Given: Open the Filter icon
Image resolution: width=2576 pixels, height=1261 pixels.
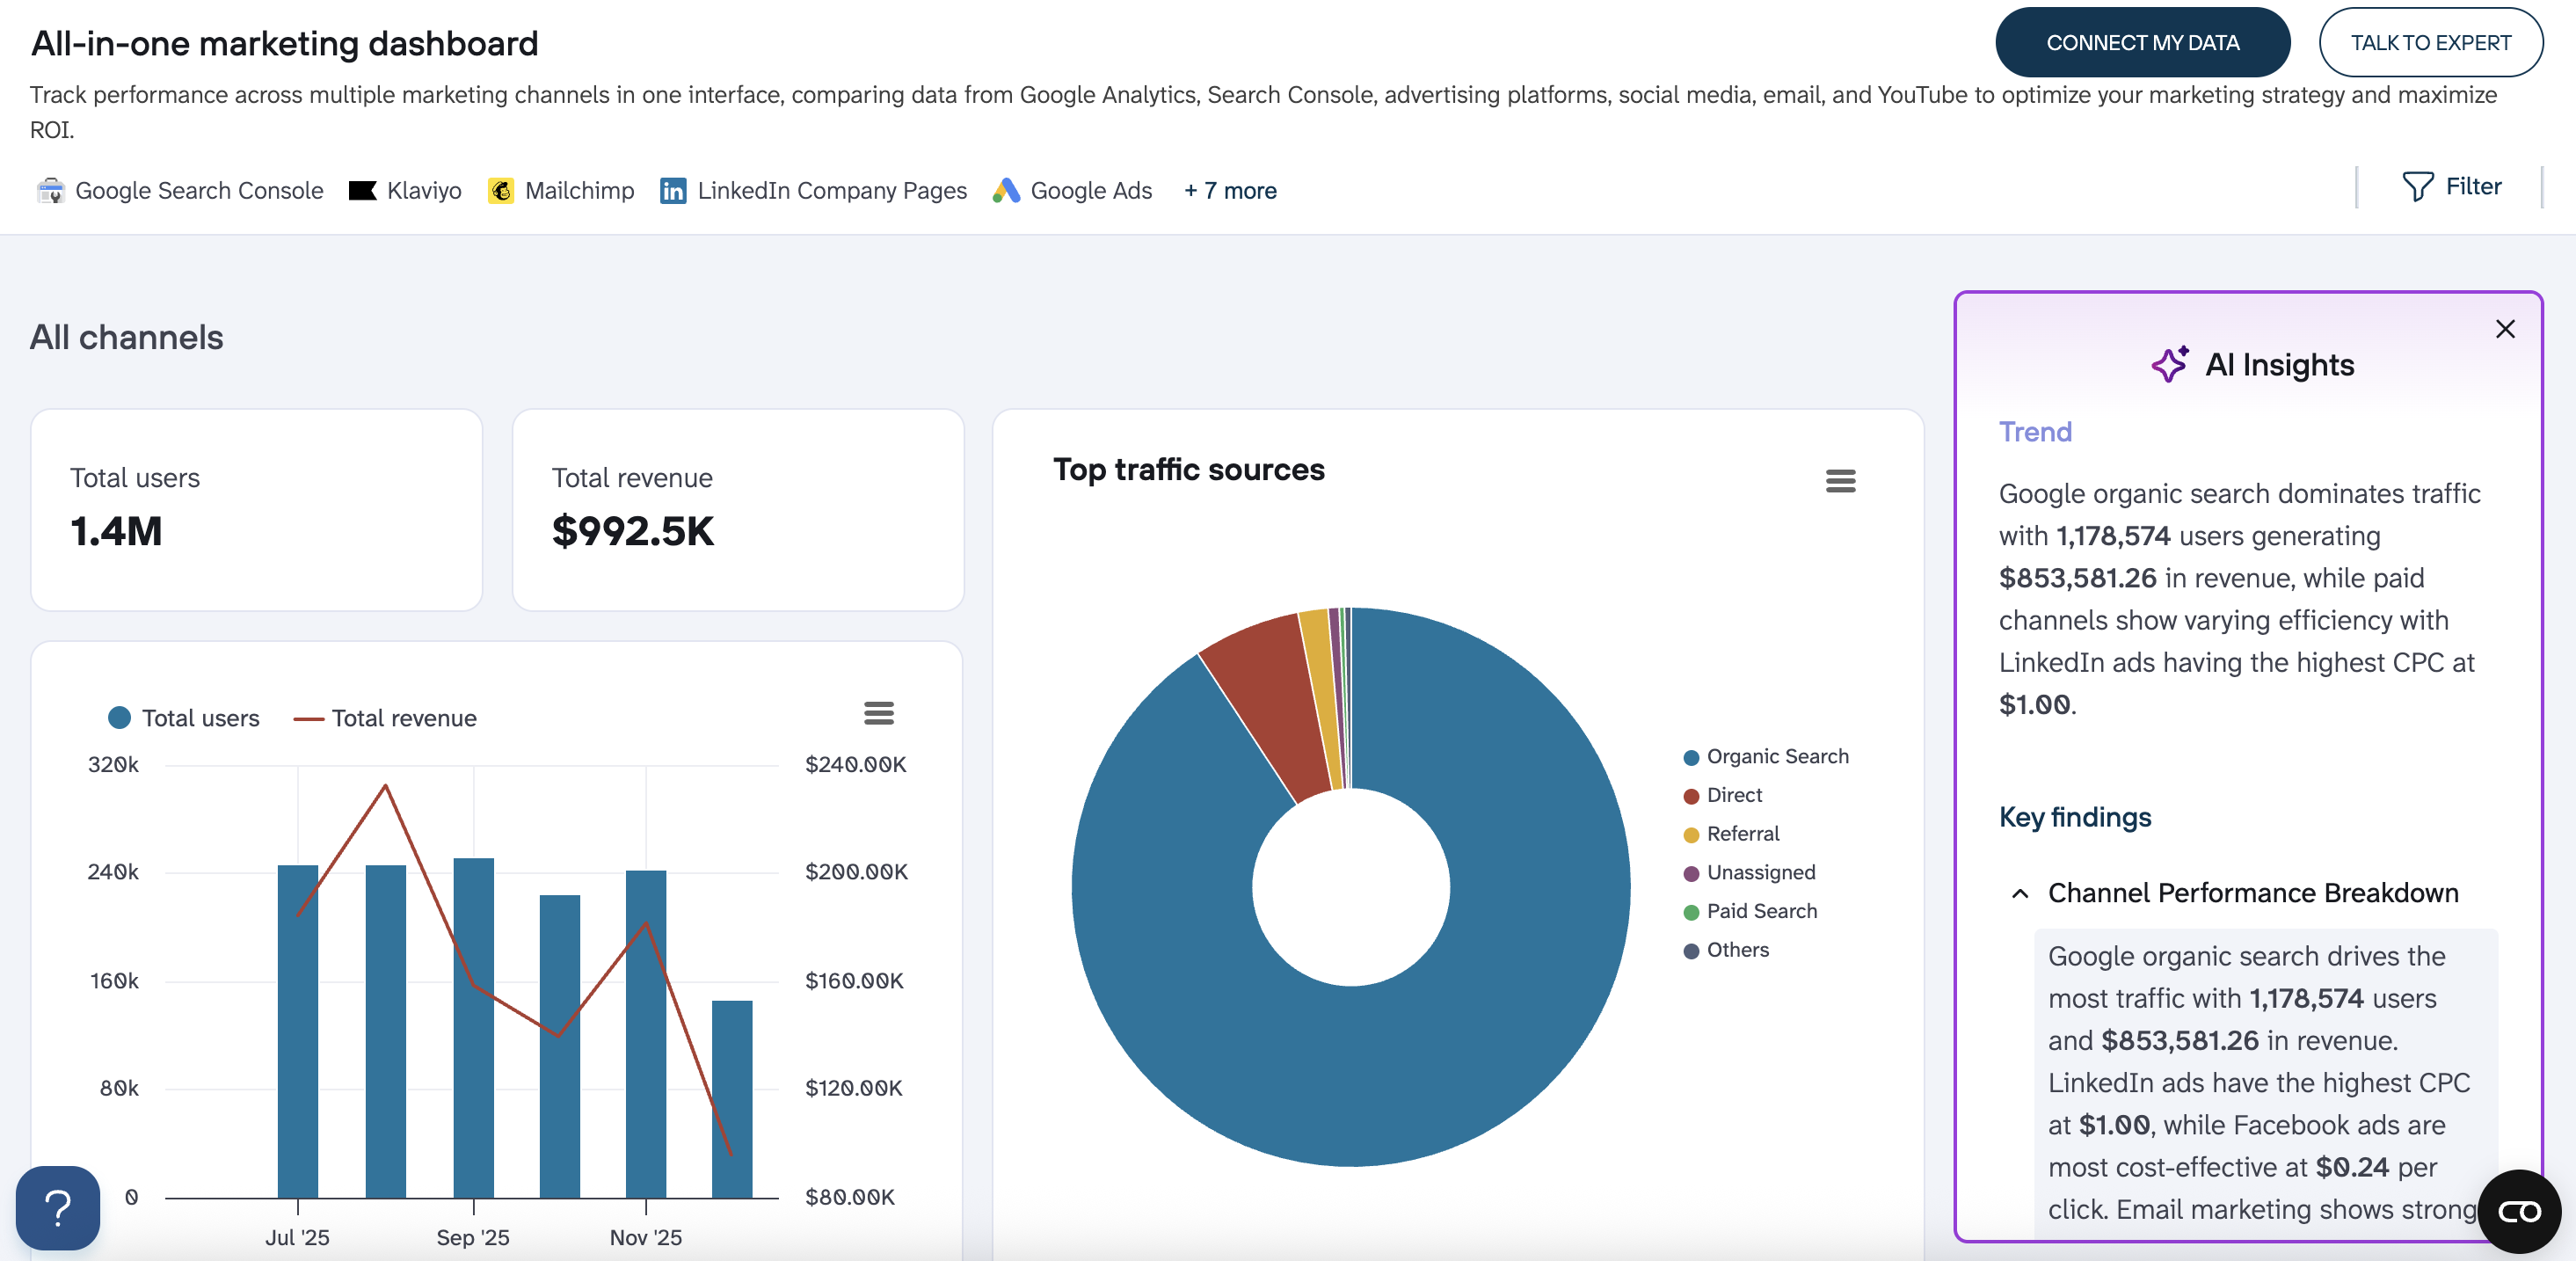Looking at the screenshot, I should point(2419,186).
